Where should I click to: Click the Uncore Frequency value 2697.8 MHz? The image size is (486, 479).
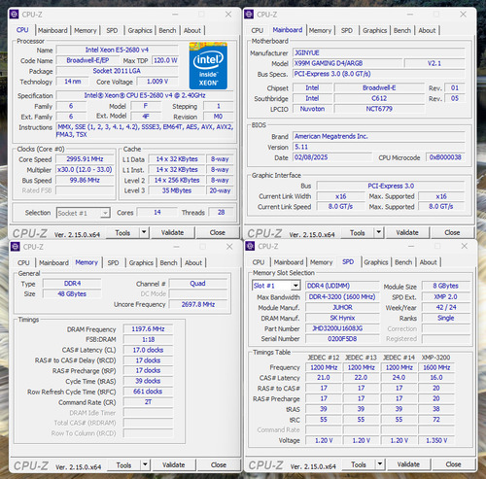click(x=198, y=304)
